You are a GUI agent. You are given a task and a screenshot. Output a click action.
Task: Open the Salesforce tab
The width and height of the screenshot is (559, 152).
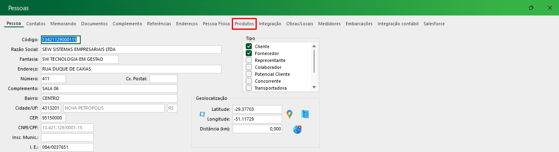434,24
